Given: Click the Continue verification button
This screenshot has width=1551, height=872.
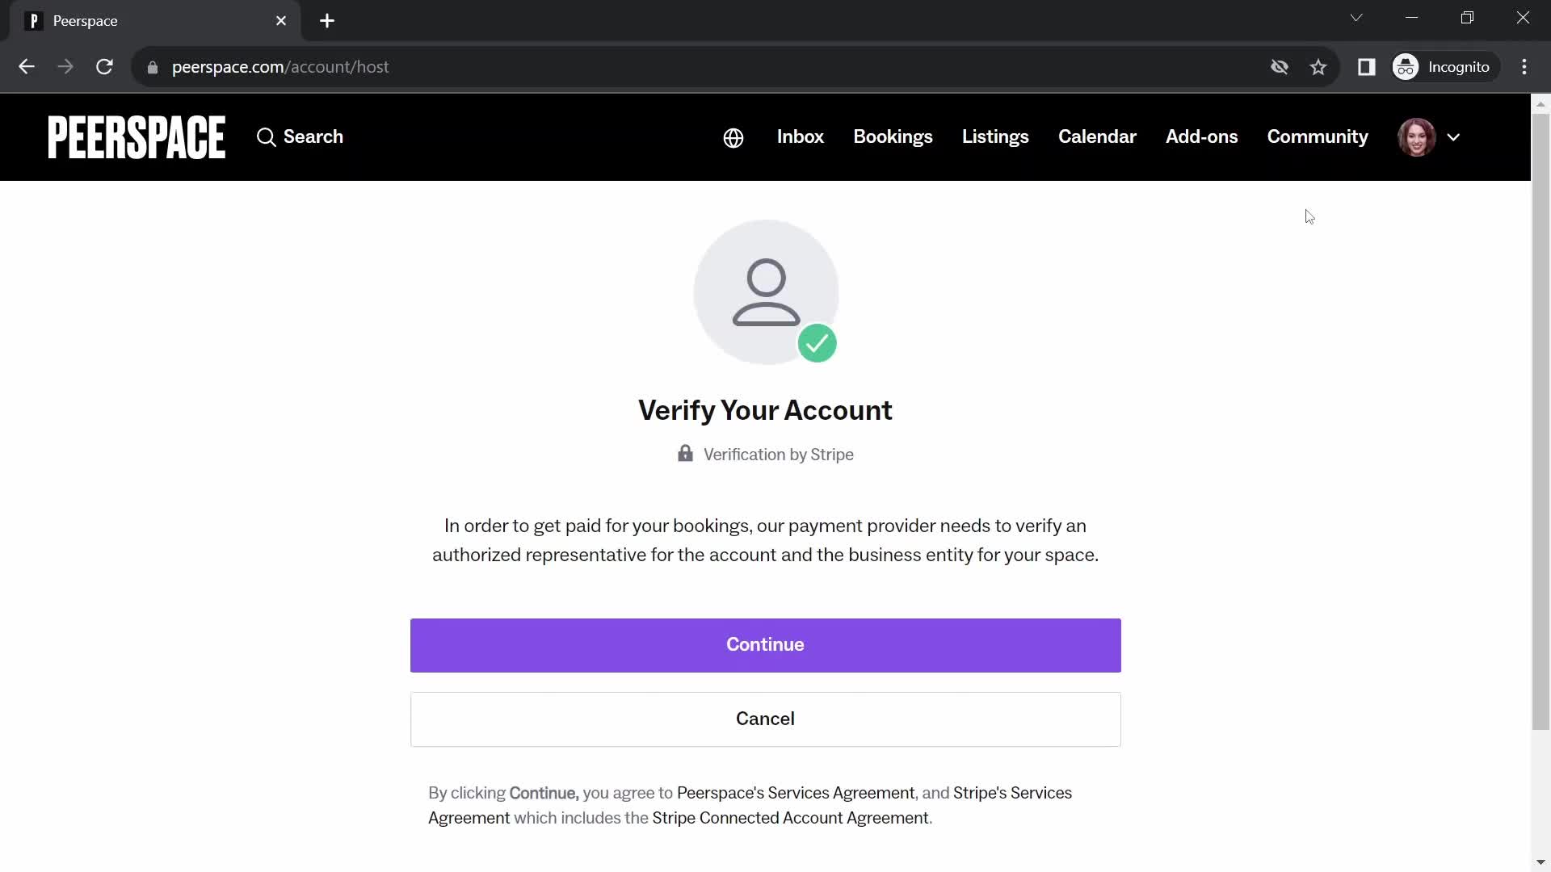Looking at the screenshot, I should pyautogui.click(x=765, y=644).
